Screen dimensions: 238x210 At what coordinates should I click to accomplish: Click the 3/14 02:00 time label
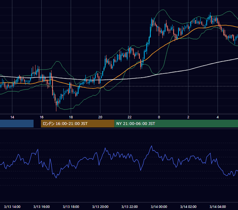click(188, 206)
